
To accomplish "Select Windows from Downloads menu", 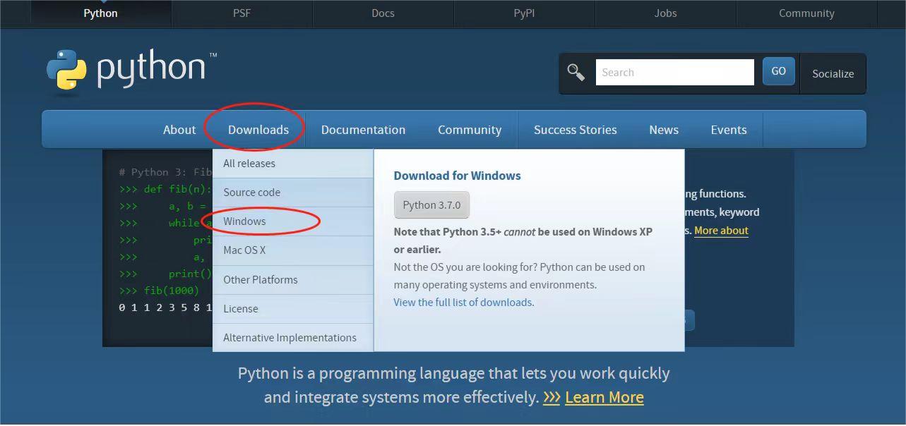I will (x=244, y=221).
